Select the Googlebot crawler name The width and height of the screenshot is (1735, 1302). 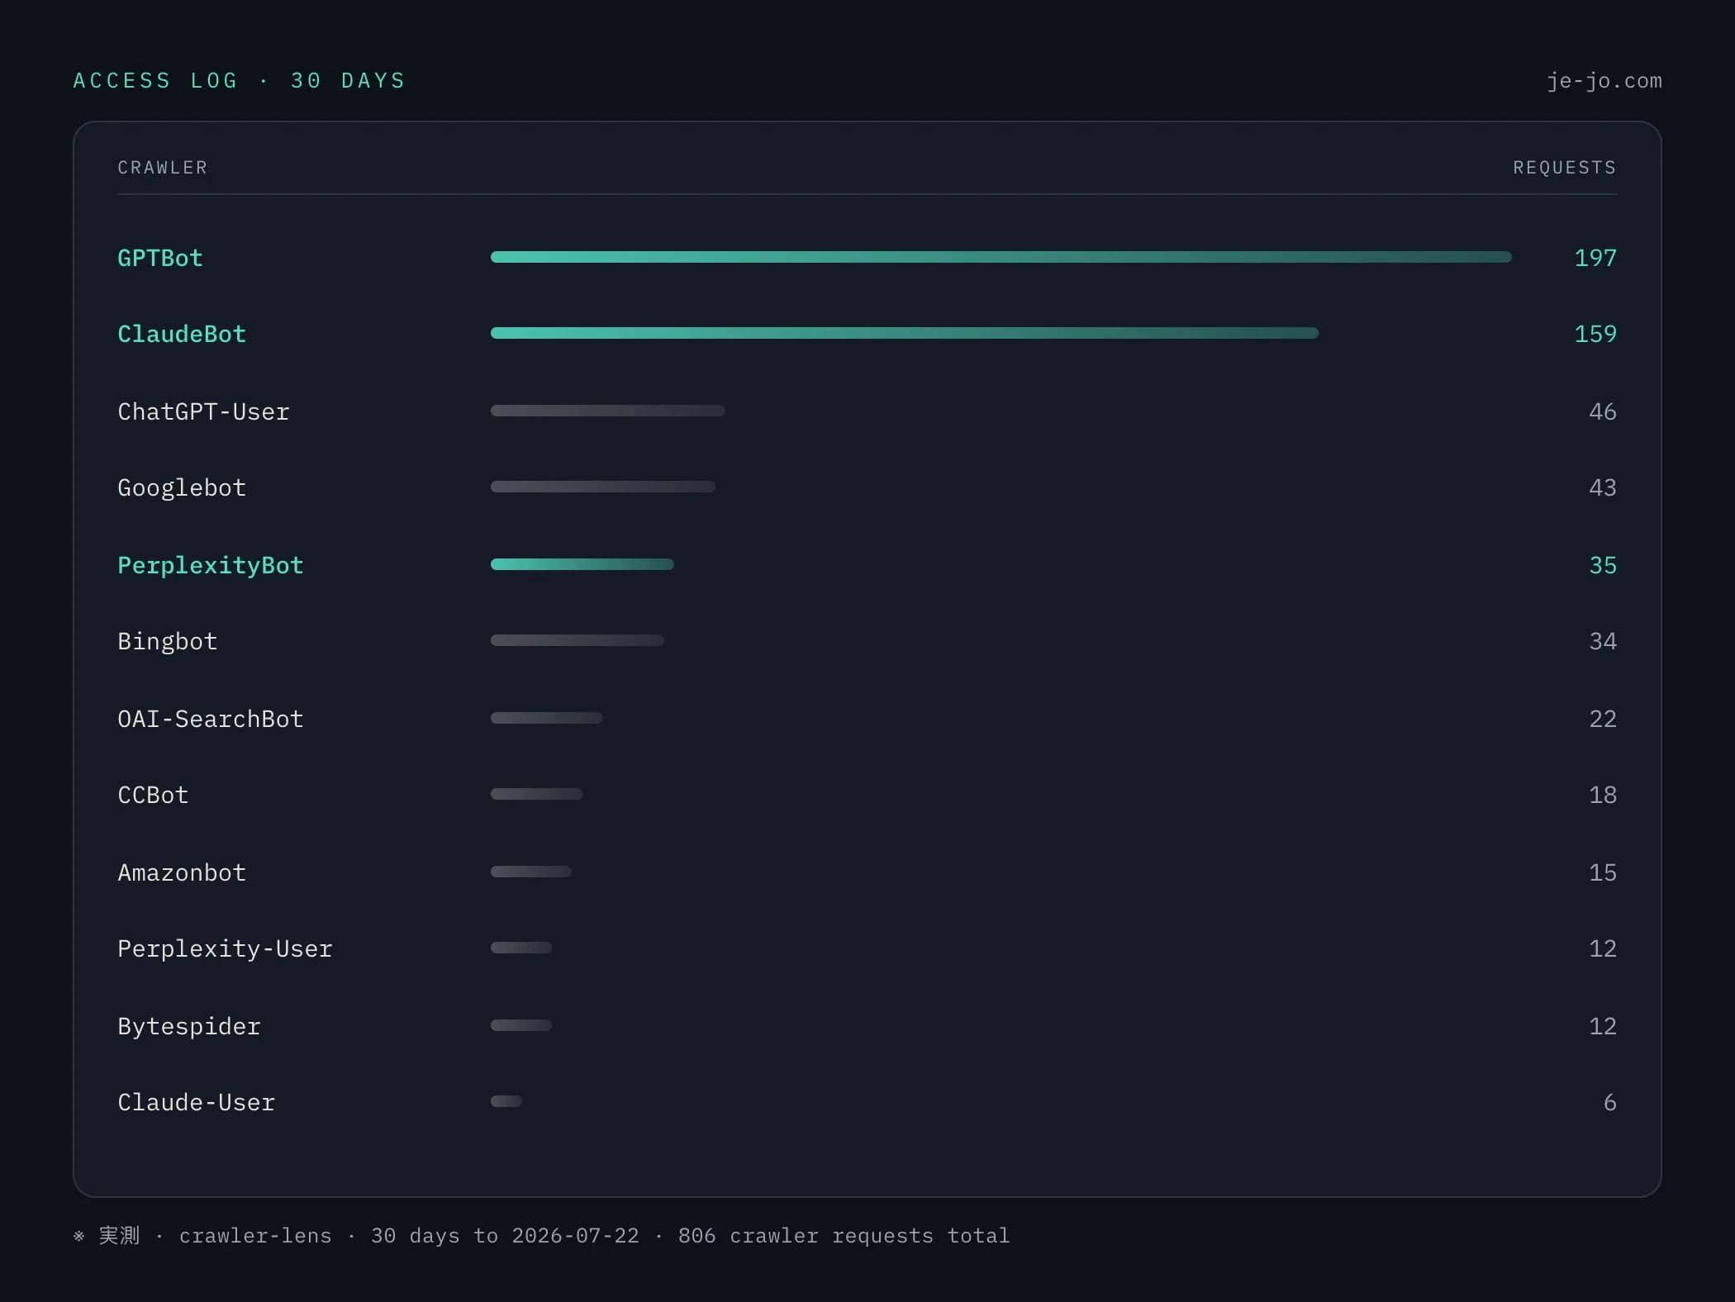click(x=182, y=487)
